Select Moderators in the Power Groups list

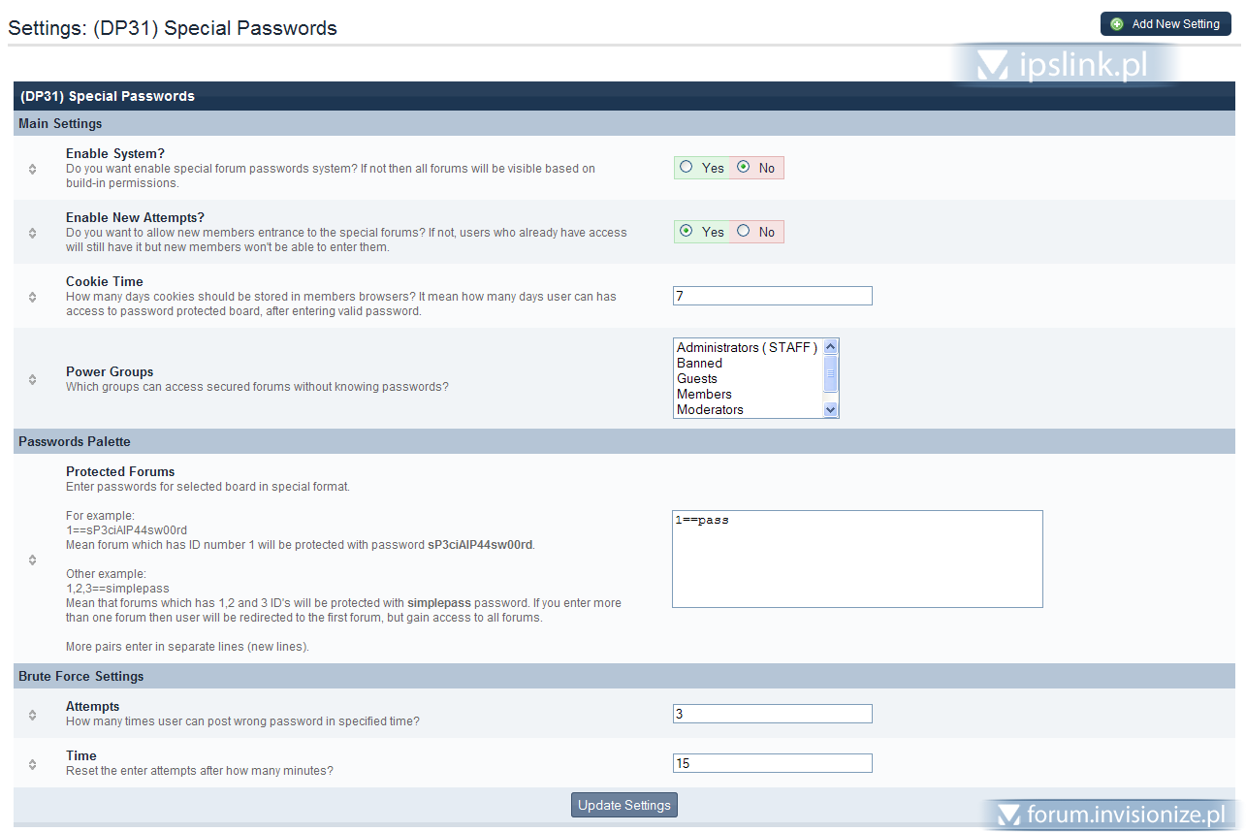[710, 409]
